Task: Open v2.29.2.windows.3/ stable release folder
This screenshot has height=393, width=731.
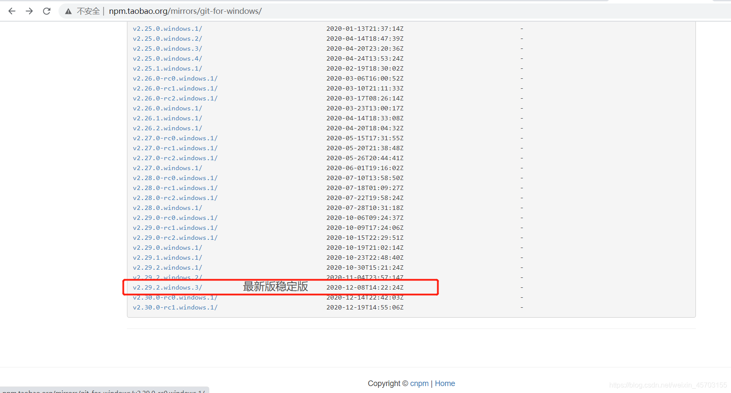Action: 167,287
